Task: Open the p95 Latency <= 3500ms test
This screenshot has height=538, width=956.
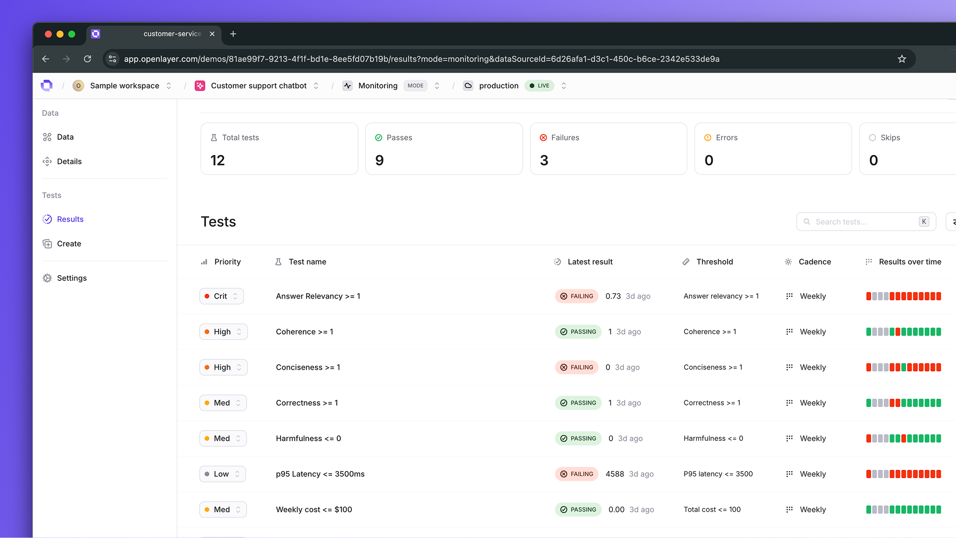Action: [x=320, y=474]
